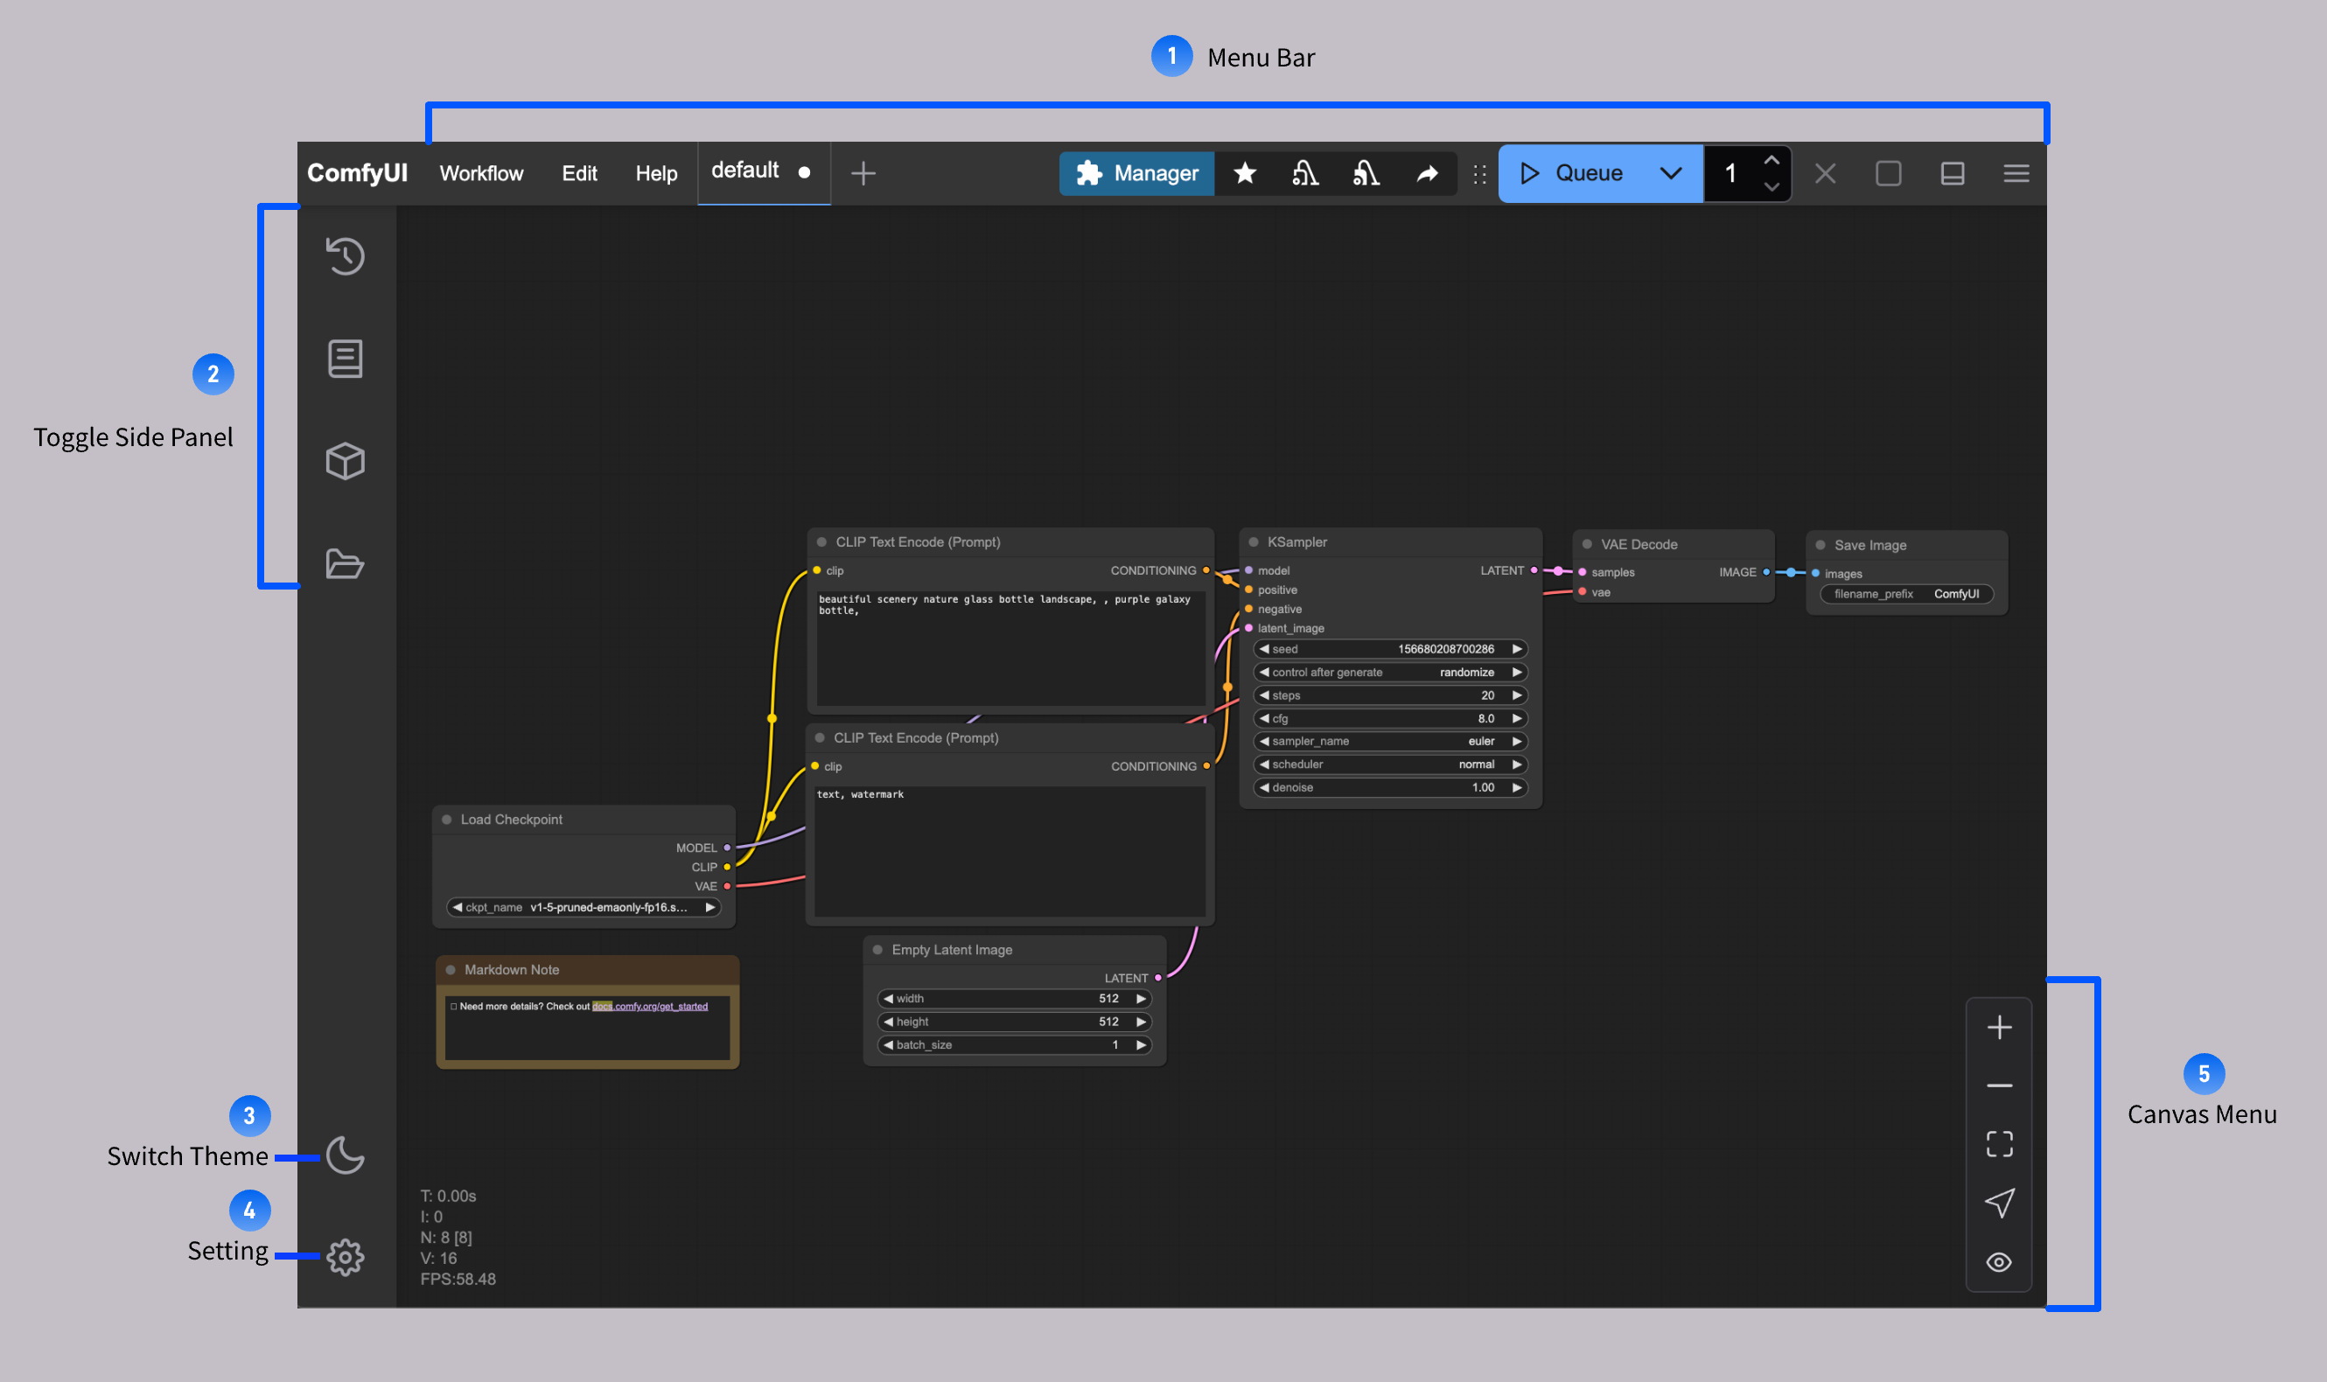
Task: Increment the batch count stepper
Action: (x=1772, y=160)
